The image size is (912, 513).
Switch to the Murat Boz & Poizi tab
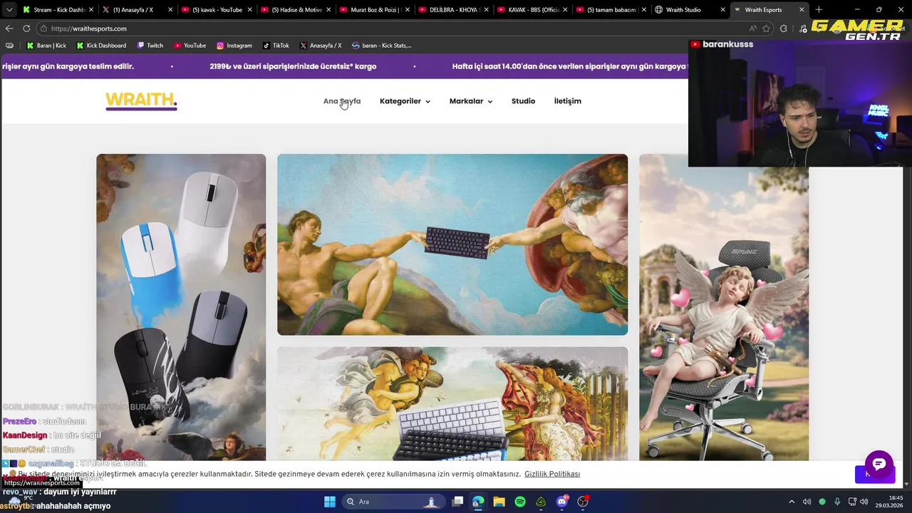(x=375, y=10)
